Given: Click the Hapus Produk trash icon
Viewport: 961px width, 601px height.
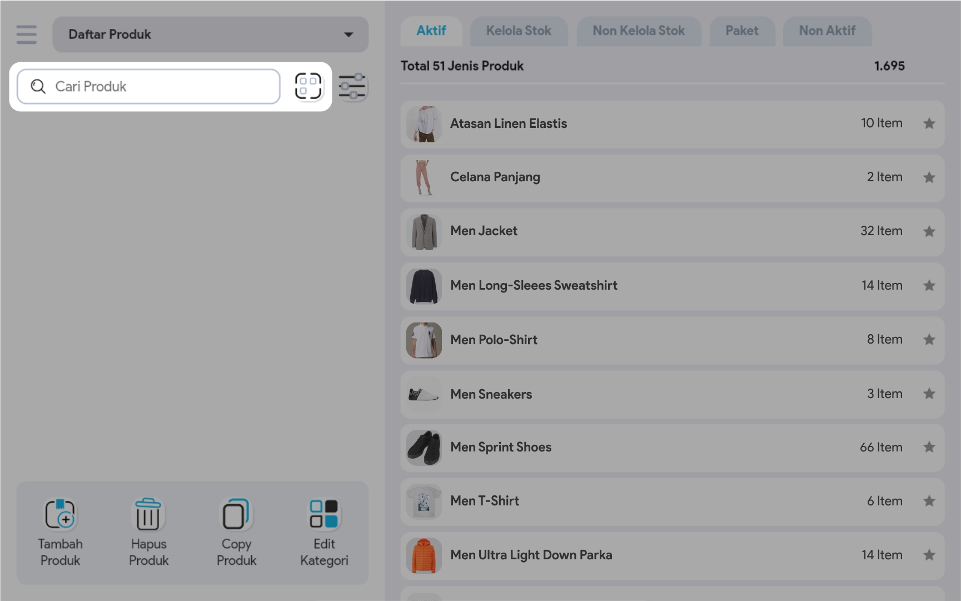Looking at the screenshot, I should coord(148,514).
